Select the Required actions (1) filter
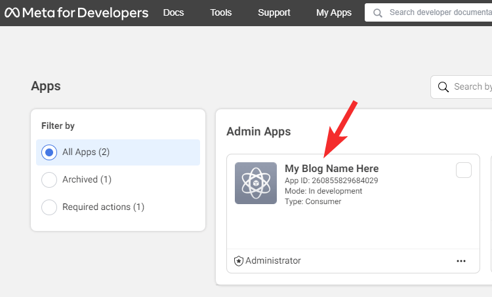This screenshot has width=492, height=297. 118,207
